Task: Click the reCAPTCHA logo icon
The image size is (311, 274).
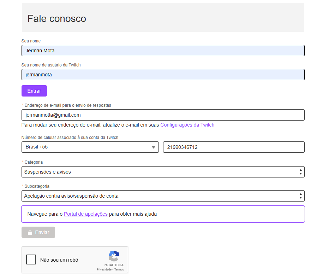Action: click(x=114, y=256)
